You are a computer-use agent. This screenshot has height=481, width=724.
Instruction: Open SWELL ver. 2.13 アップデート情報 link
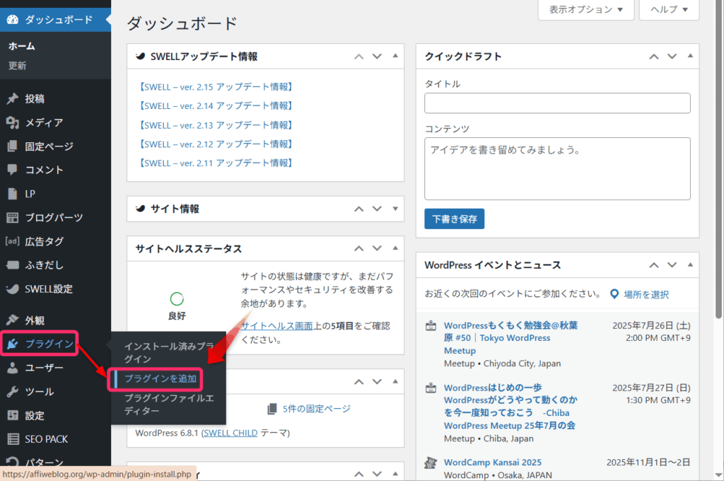(x=216, y=125)
